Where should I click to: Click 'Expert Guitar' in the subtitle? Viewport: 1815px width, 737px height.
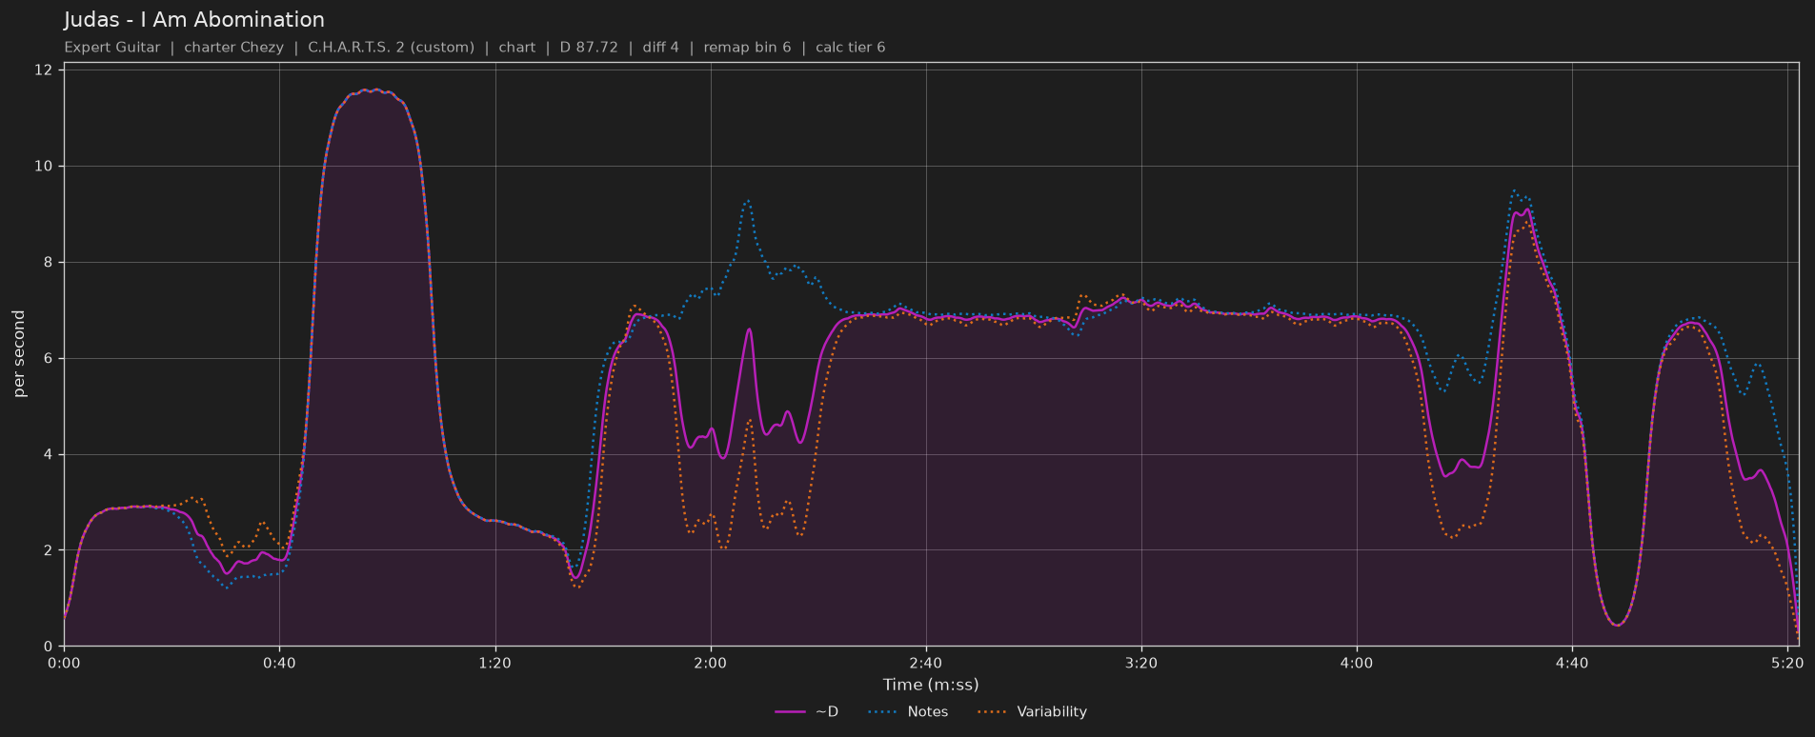112,48
